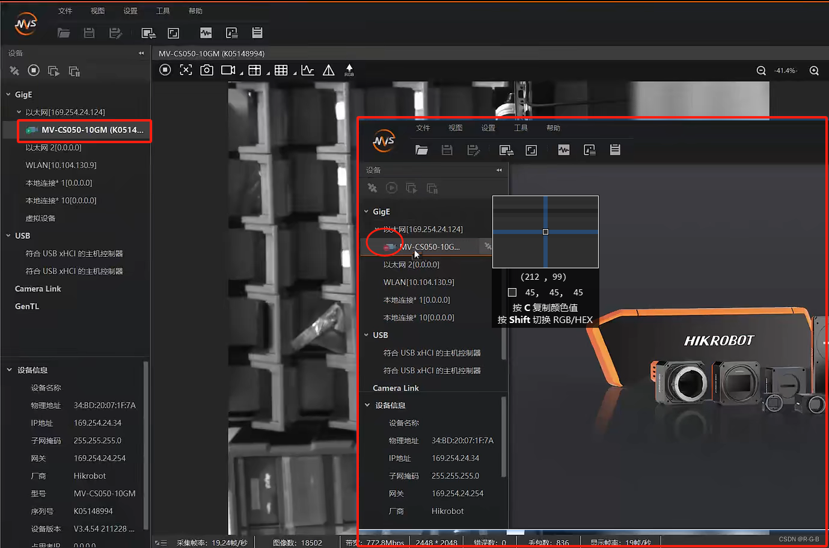Image resolution: width=829 pixels, height=548 pixels.
Task: Select WLAN[10.104.130.9] in main tree
Action: [61, 165]
